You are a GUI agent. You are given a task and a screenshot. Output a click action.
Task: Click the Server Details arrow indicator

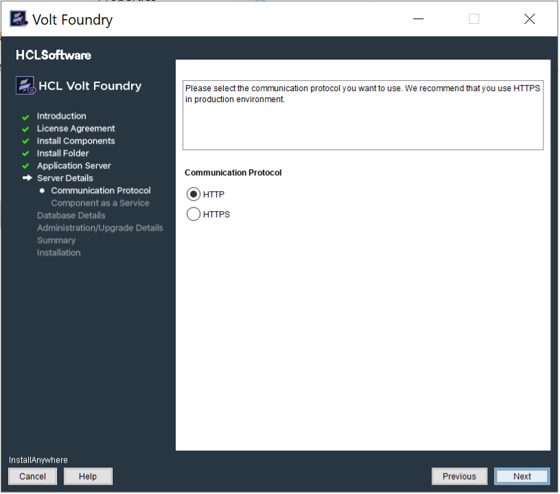pyautogui.click(x=27, y=178)
